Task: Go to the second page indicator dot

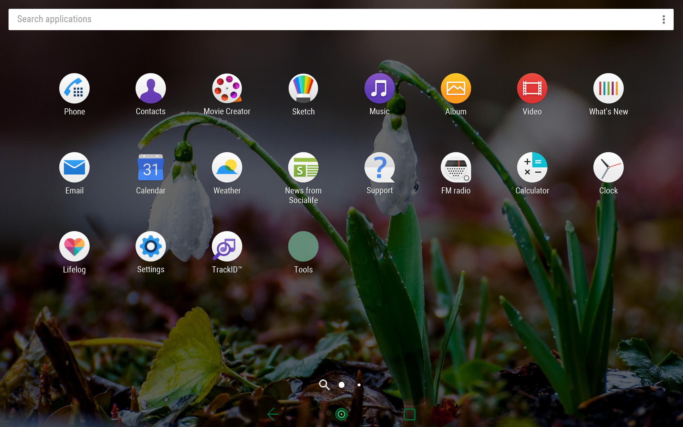Action: click(359, 385)
